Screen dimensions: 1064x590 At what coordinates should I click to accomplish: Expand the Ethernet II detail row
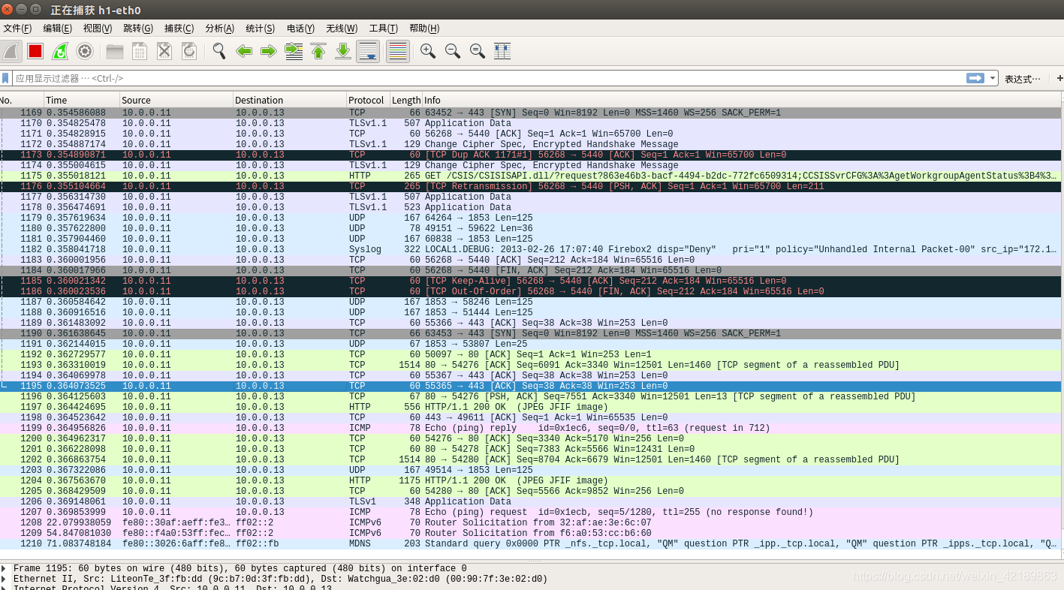[6, 579]
